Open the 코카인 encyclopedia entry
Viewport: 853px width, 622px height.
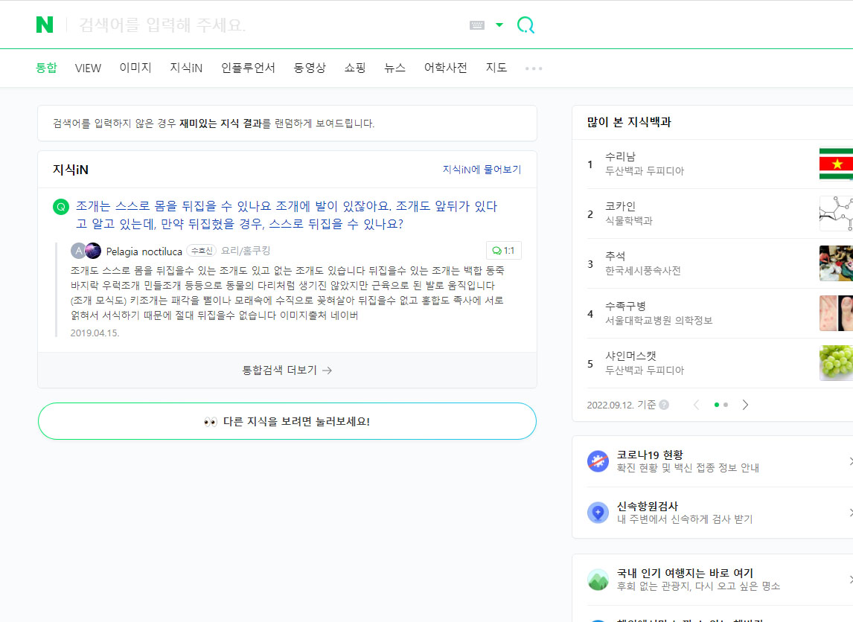tap(620, 207)
